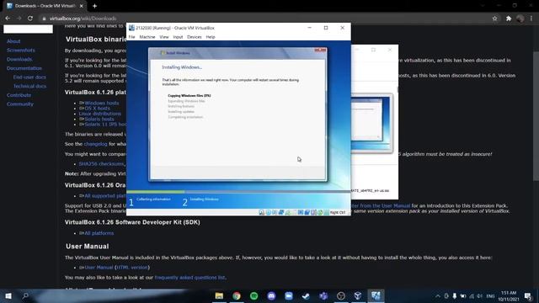This screenshot has width=539, height=303.
Task: Open Zoom from the taskbar
Action: [289, 295]
